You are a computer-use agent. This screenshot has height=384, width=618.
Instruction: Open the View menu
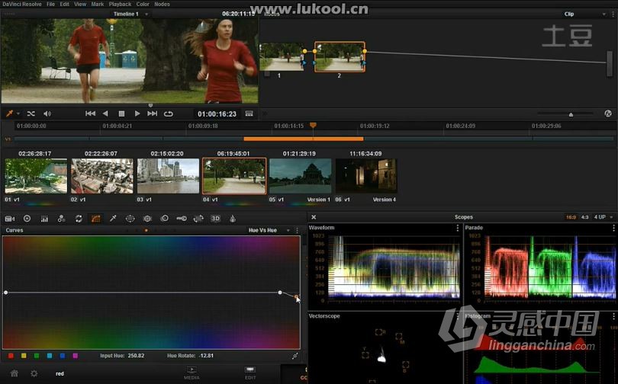[80, 5]
